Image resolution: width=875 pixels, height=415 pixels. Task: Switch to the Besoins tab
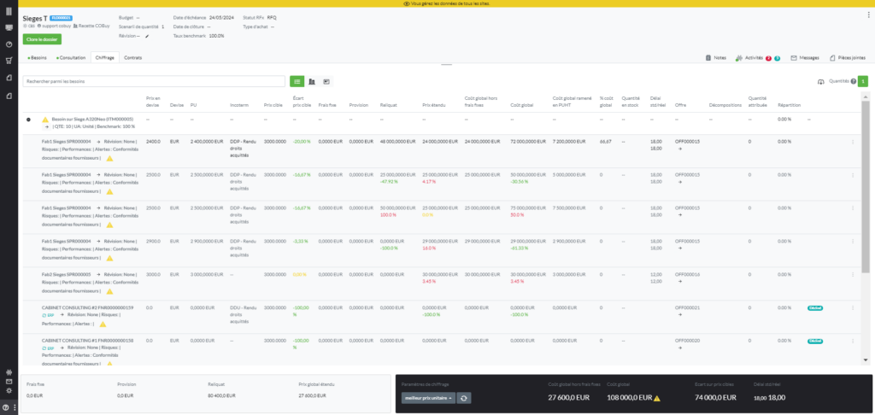(38, 57)
